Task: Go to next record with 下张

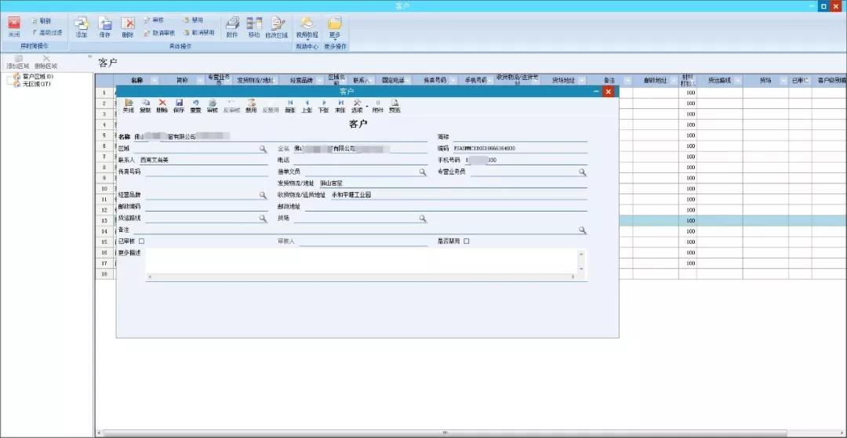Action: [x=324, y=106]
